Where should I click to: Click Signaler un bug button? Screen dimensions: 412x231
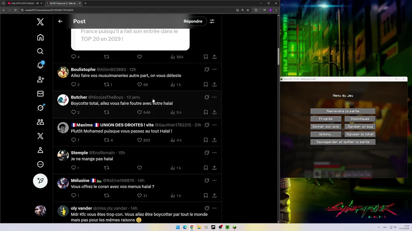click(360, 127)
